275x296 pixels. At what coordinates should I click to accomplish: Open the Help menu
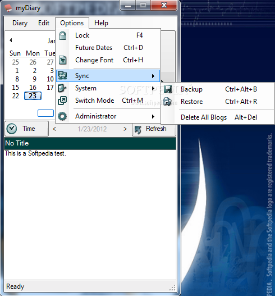point(101,23)
